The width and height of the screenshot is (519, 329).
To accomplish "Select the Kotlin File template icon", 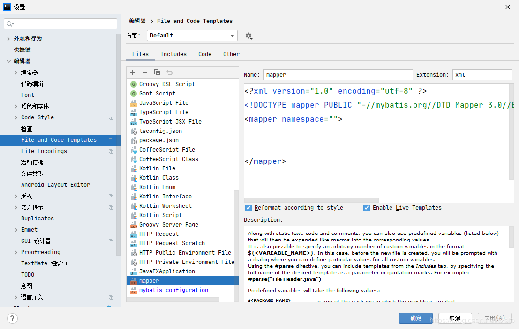I will pos(134,168).
